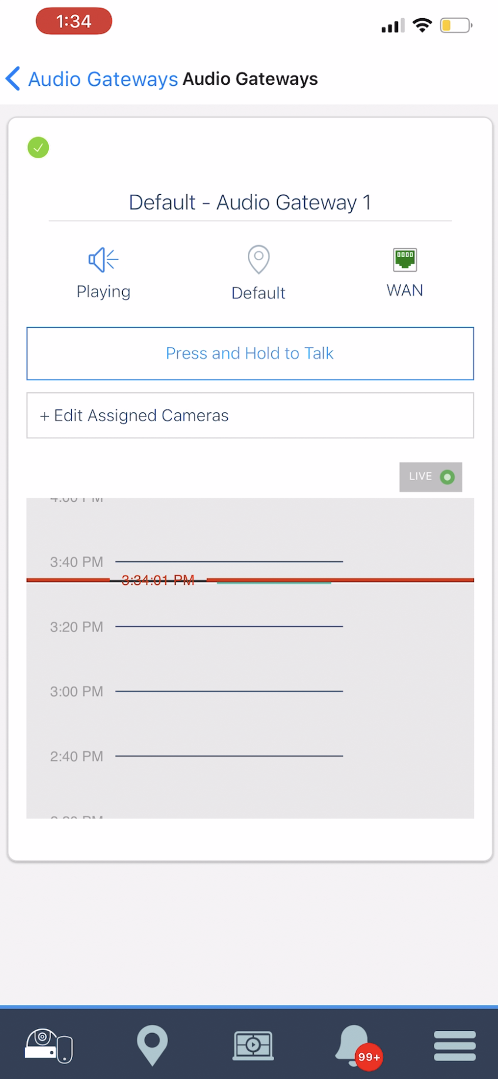This screenshot has height=1079, width=498.
Task: Expand Edit Assigned Cameras section
Action: tap(250, 415)
